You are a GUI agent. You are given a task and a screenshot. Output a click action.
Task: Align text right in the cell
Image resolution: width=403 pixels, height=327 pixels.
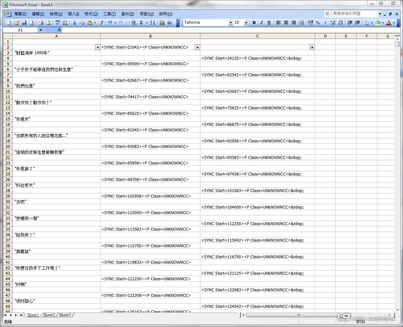point(294,23)
